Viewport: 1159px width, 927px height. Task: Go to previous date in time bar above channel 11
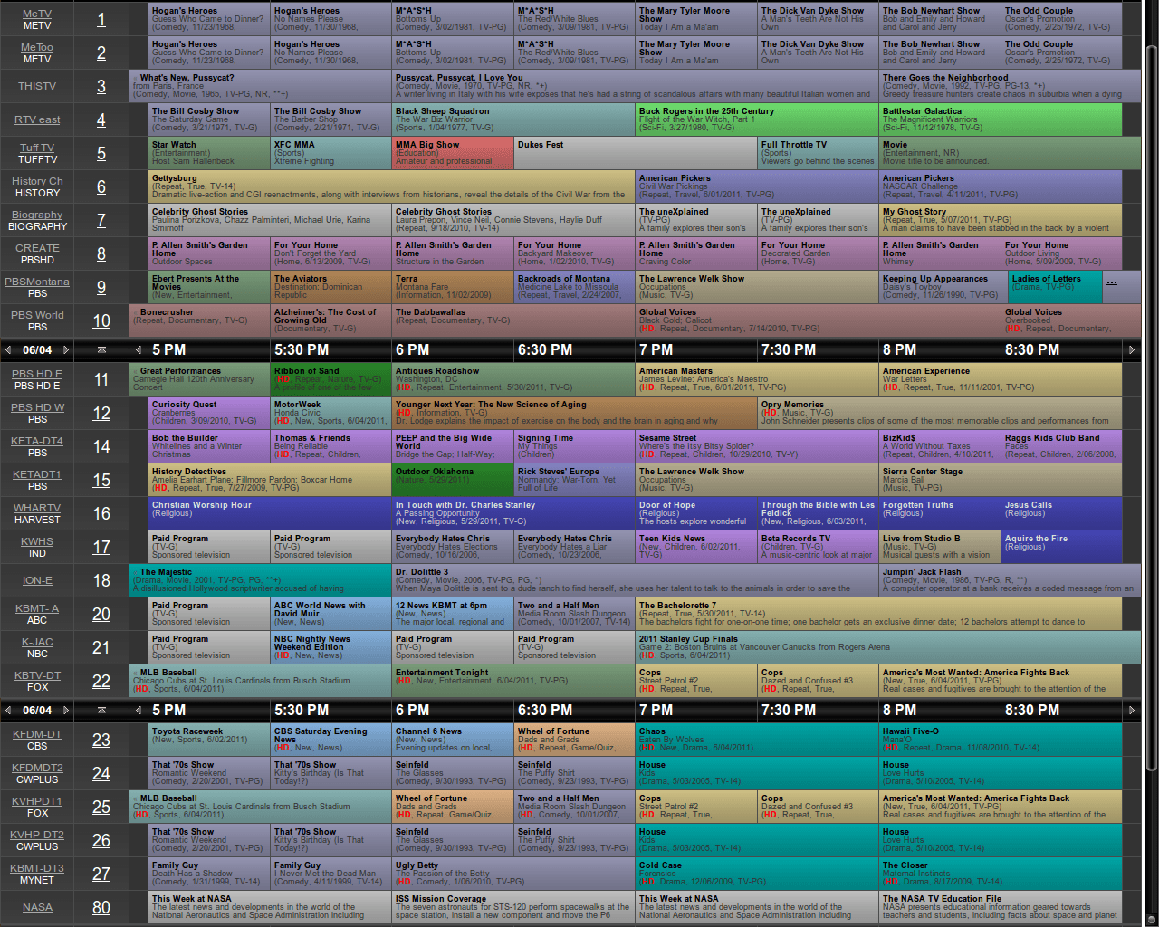click(8, 349)
